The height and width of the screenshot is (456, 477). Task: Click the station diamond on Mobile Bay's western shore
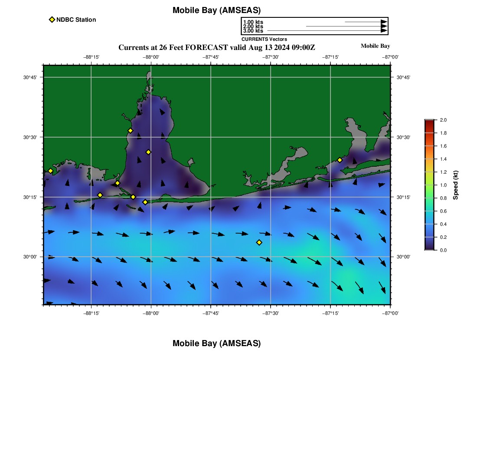tap(130, 131)
